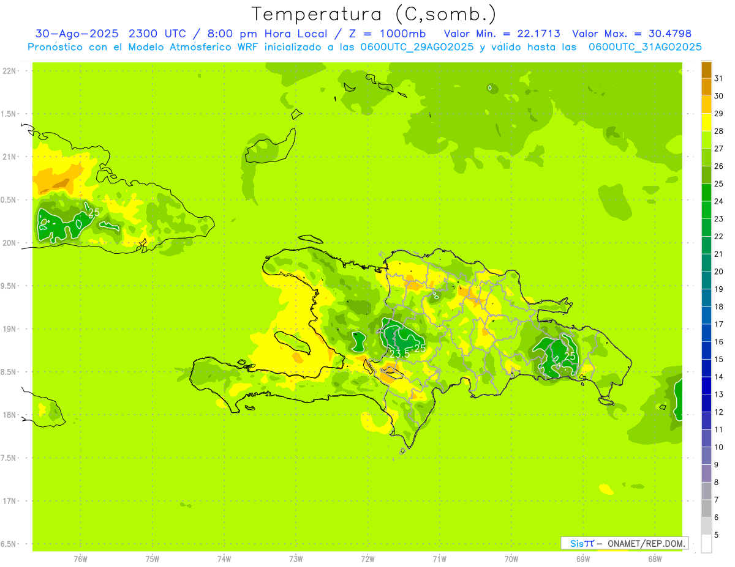Select initialization time '0600UTC_29AGO2025'
Viewport: 735px width, 567px height.
pyautogui.click(x=416, y=47)
